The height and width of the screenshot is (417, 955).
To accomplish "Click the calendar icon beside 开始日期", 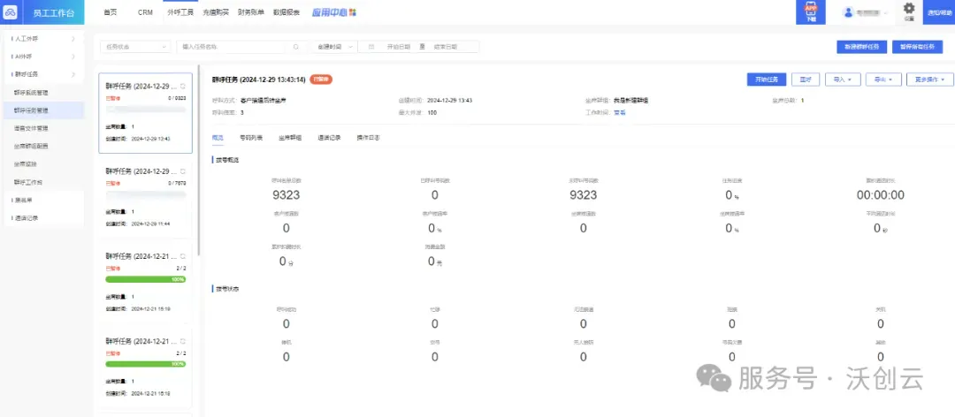I will point(371,47).
